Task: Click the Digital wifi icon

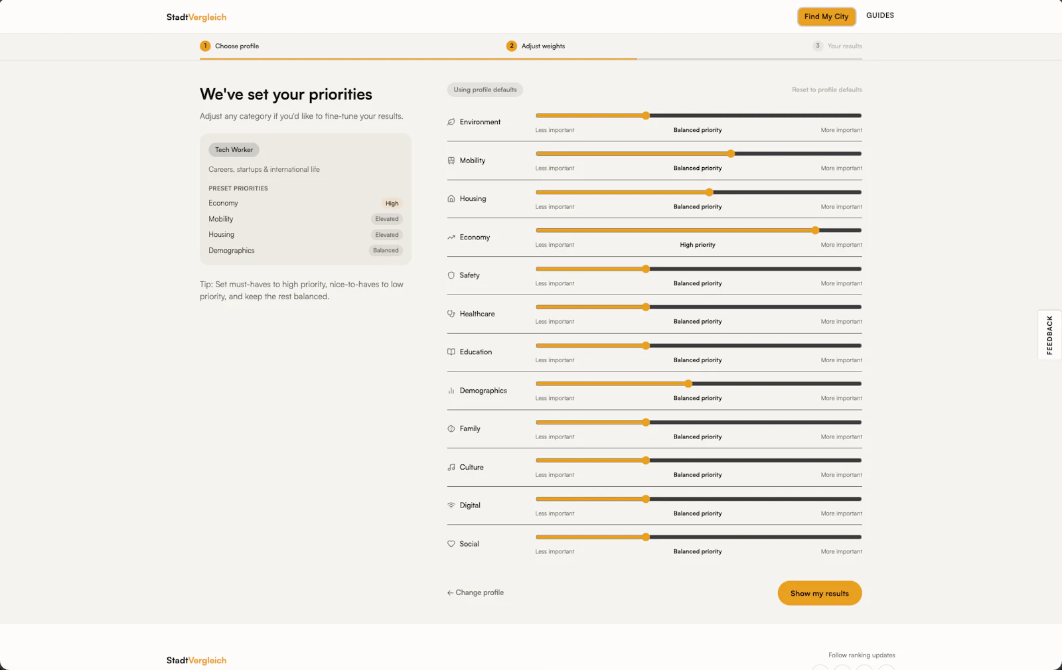Action: (x=451, y=505)
